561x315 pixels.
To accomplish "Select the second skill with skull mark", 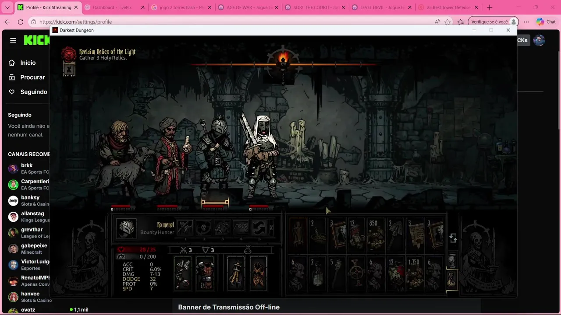I will (x=203, y=228).
